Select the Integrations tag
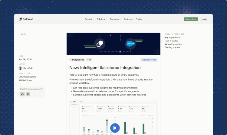The height and width of the screenshot is (135, 227). point(77,60)
